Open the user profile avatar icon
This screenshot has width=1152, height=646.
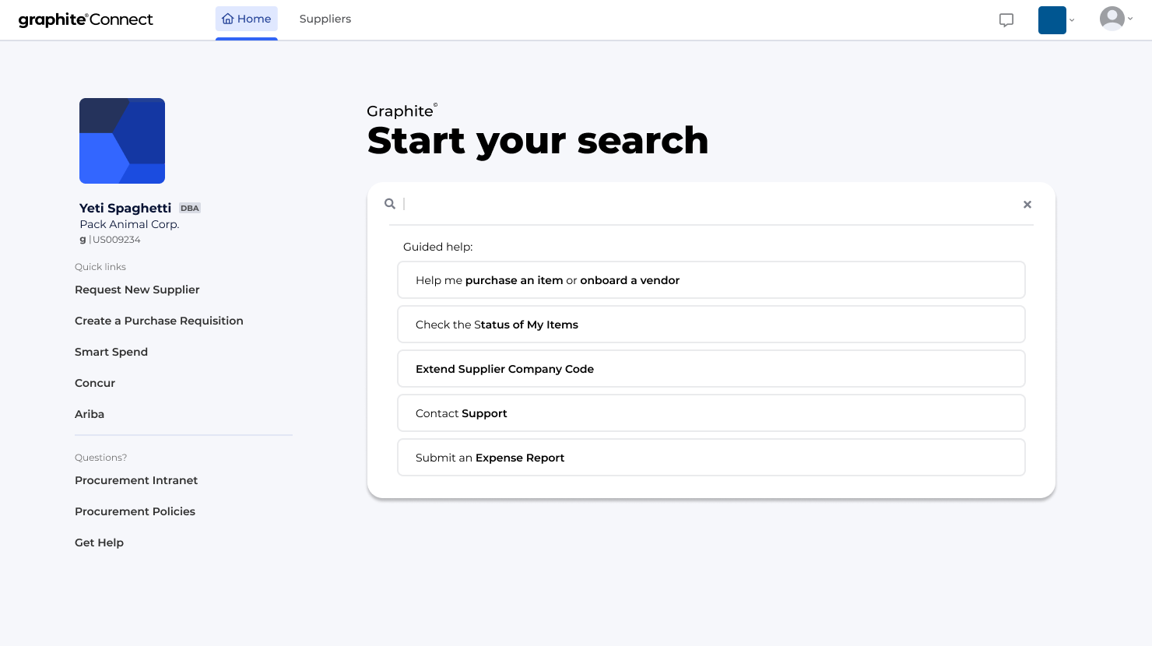tap(1112, 18)
